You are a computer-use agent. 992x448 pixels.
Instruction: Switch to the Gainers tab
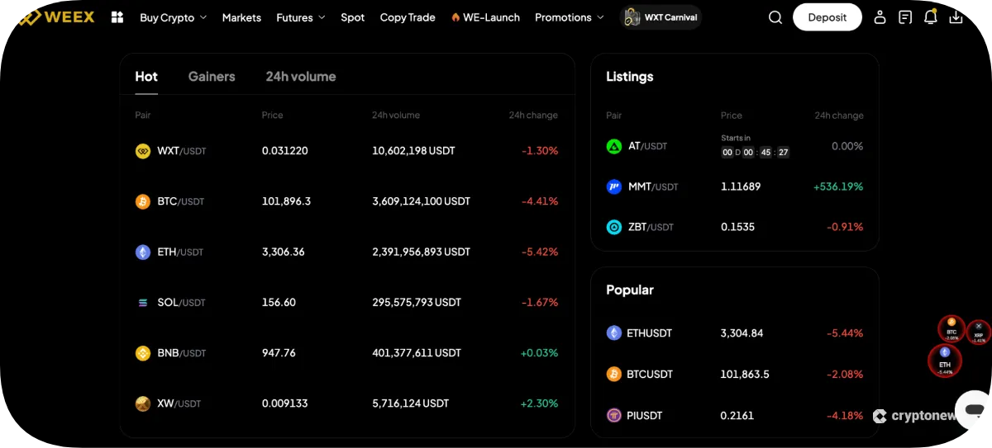[212, 77]
